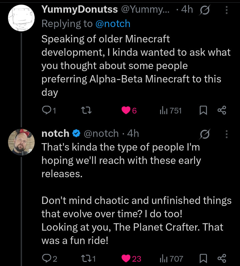Open the @notch mention link

113,24
